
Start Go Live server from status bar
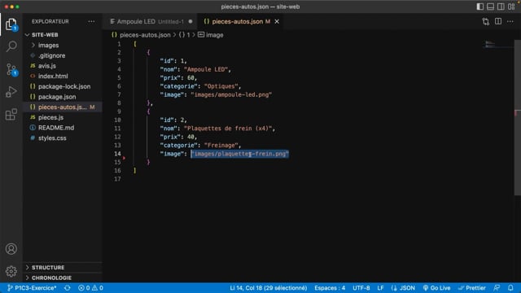pyautogui.click(x=436, y=287)
